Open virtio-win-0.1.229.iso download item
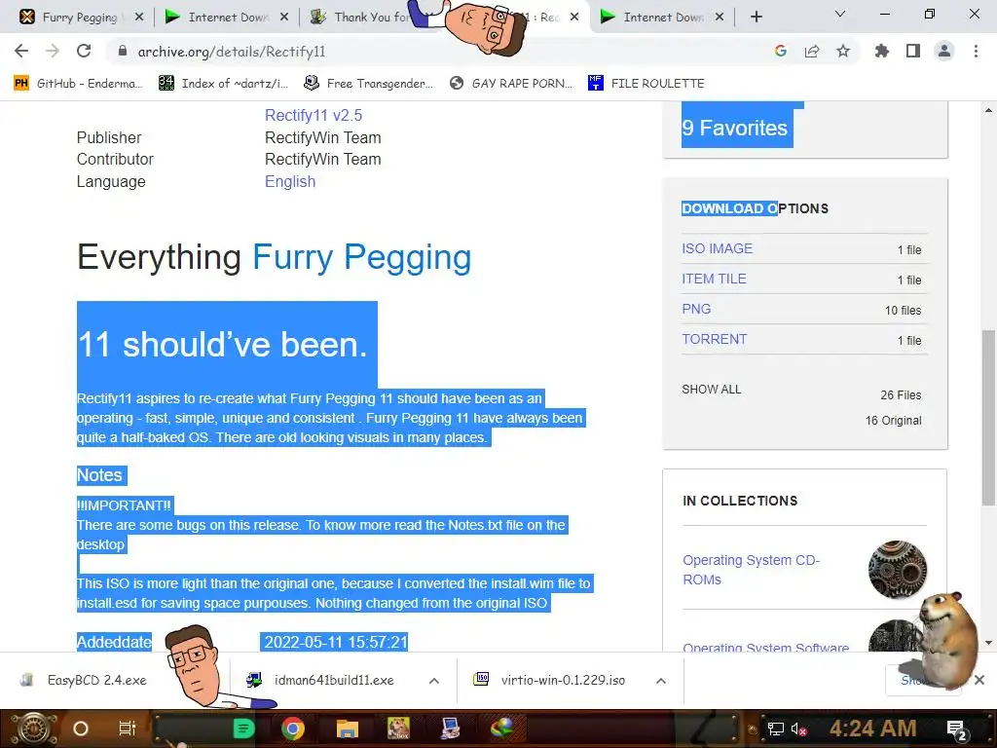Screen dimensions: 997x748 coord(550,680)
